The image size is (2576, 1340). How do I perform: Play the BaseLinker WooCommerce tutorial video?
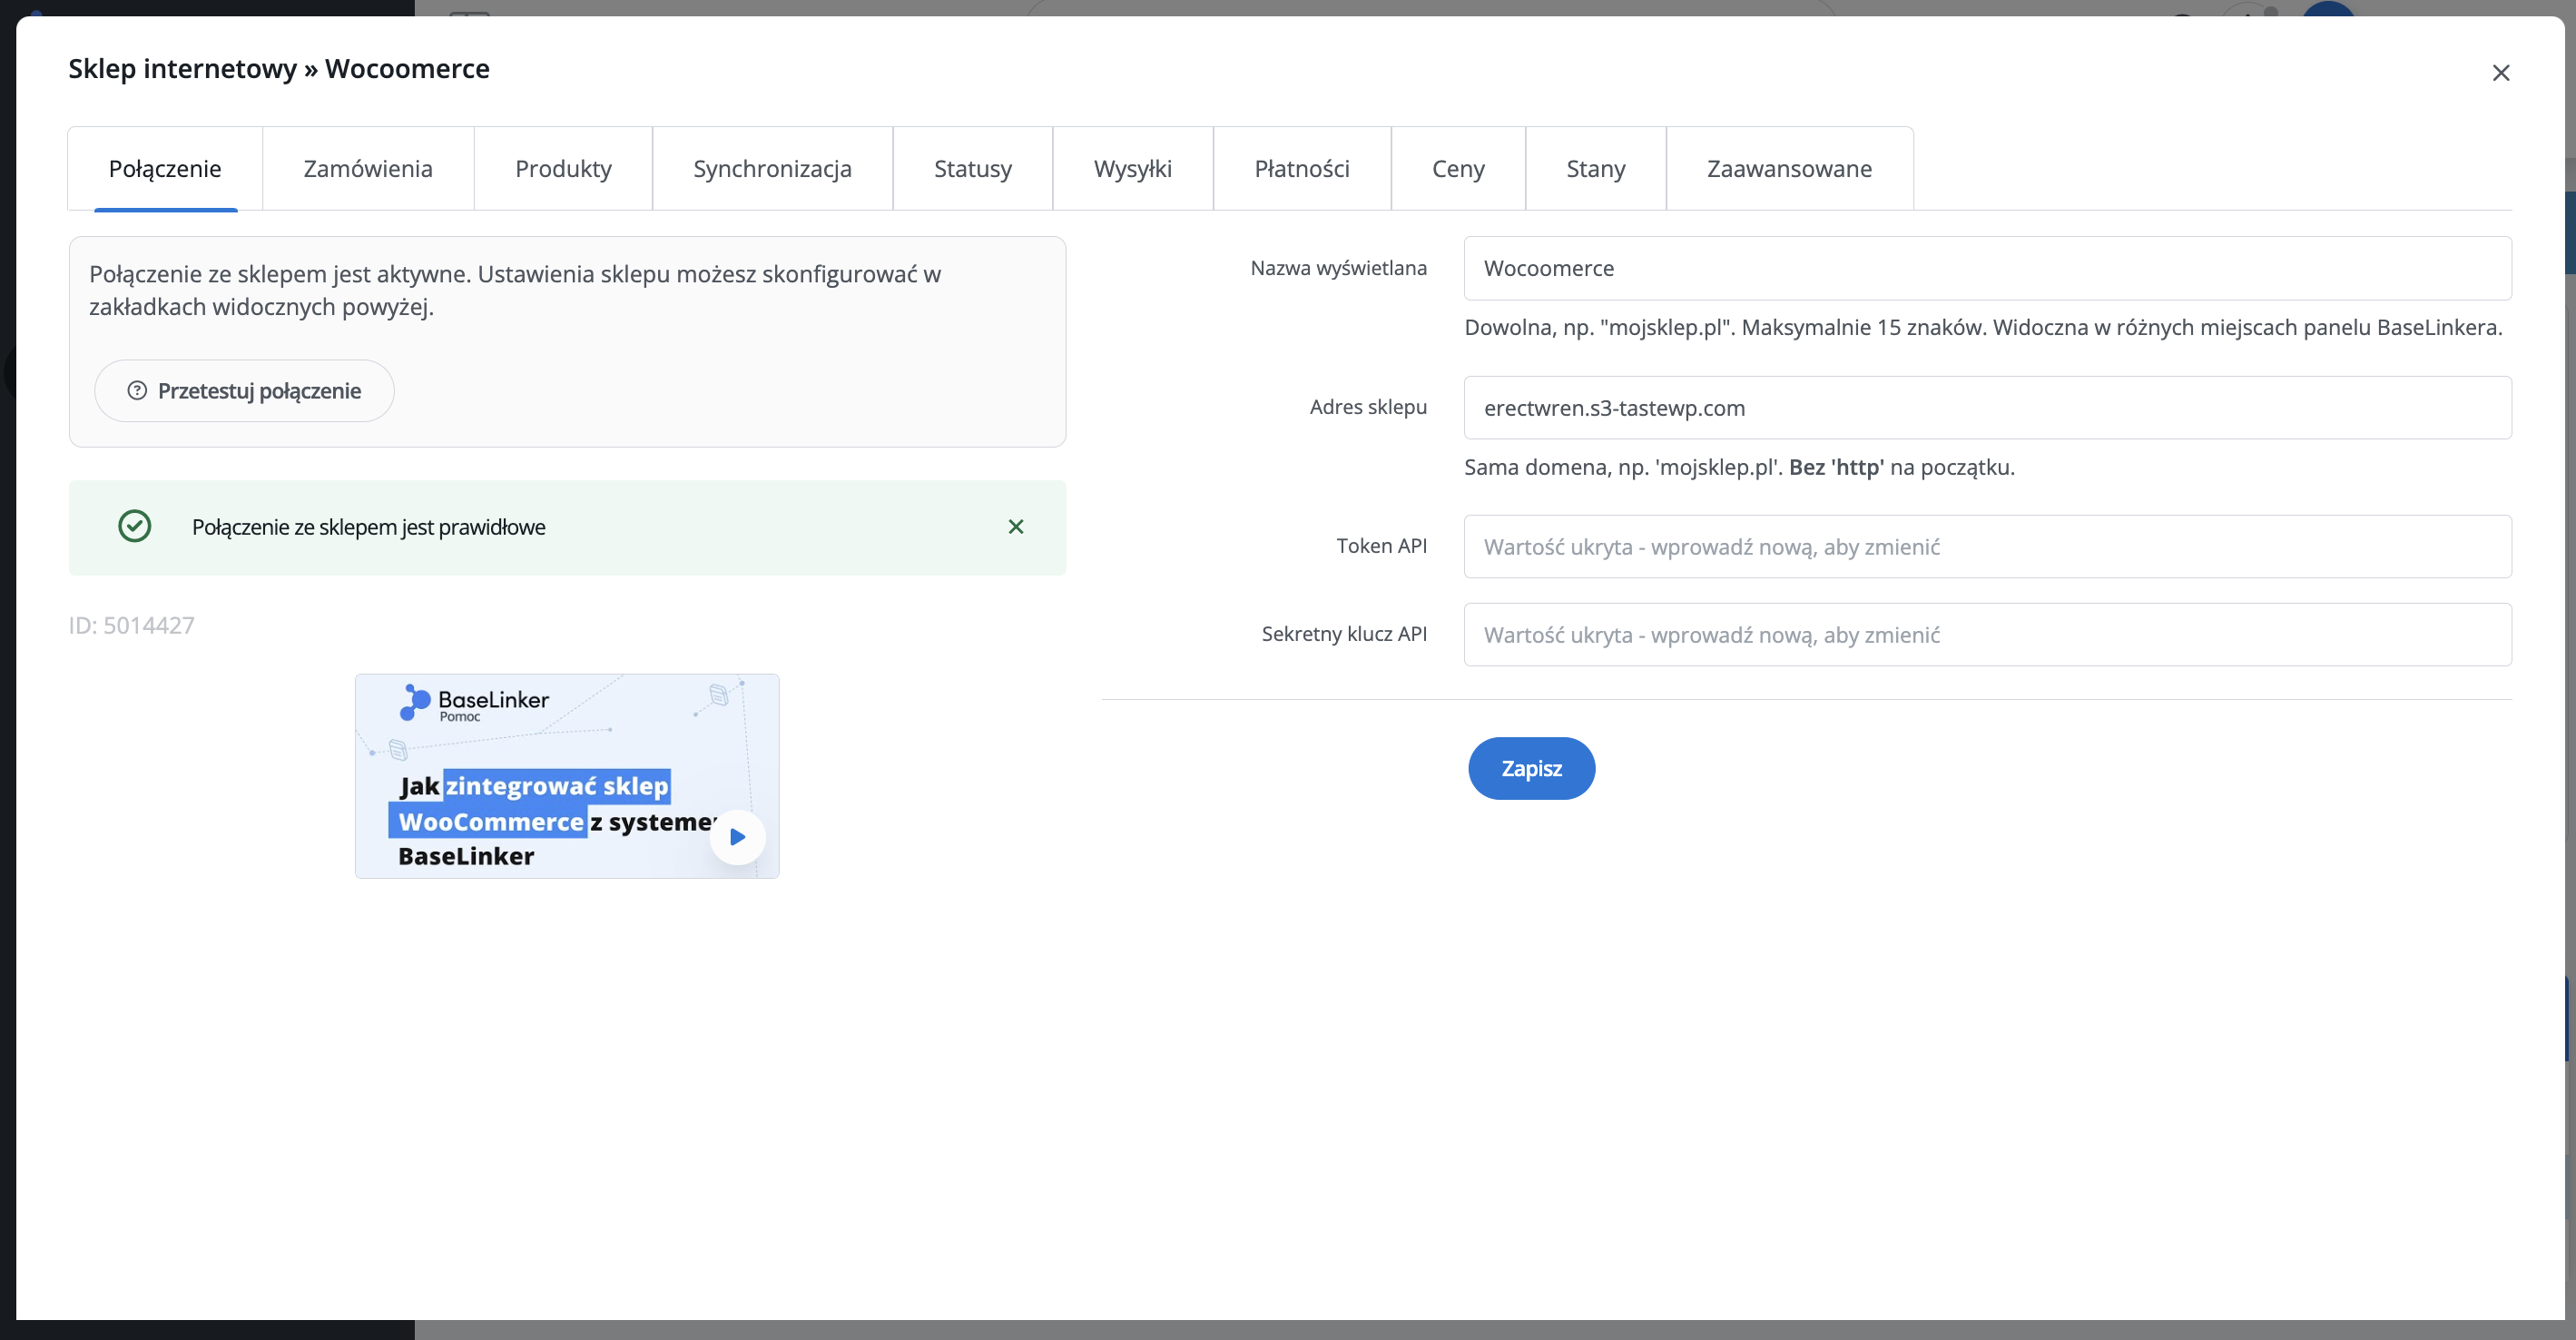(738, 837)
